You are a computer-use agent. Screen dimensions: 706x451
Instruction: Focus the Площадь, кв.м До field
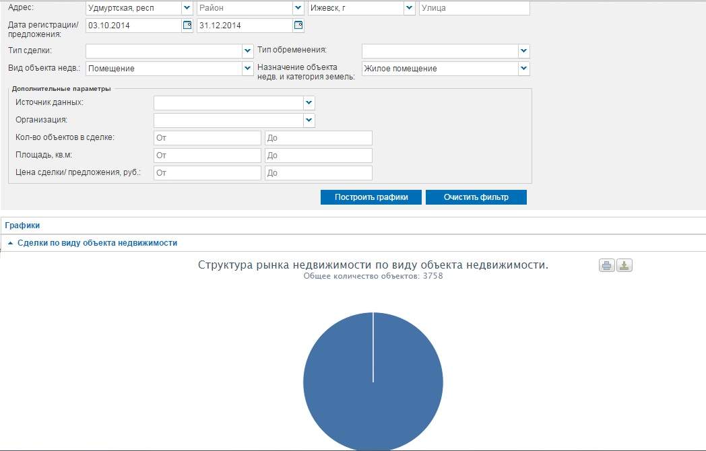click(319, 155)
